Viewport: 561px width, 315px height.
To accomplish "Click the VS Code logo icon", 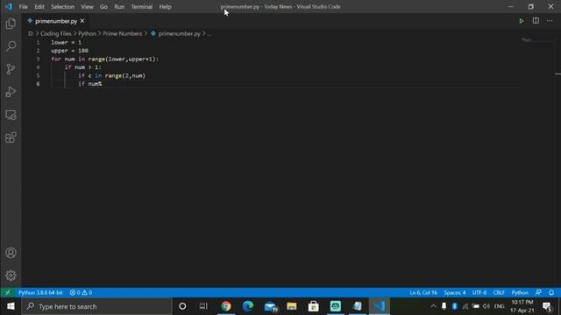I will point(9,7).
